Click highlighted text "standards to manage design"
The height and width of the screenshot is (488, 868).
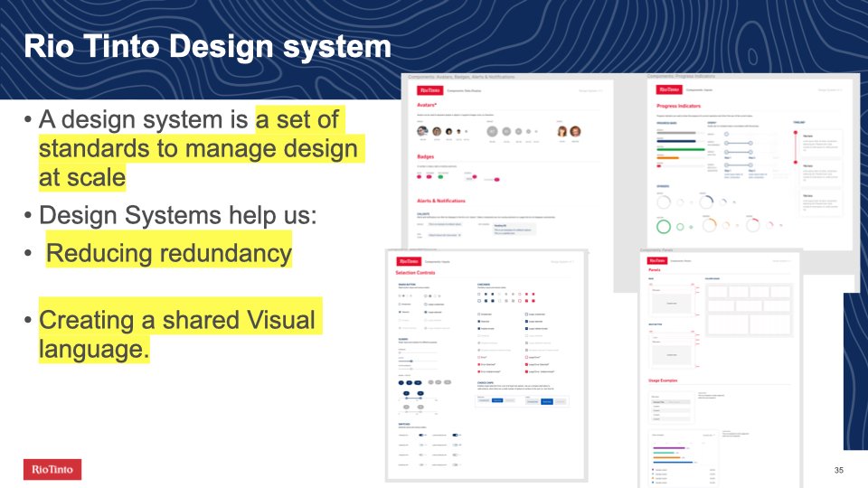click(x=198, y=148)
